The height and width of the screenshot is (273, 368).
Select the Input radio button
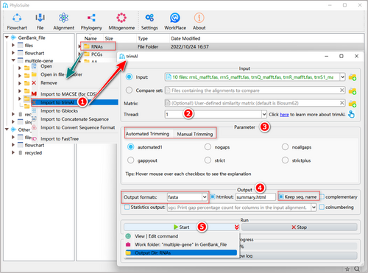[129, 77]
